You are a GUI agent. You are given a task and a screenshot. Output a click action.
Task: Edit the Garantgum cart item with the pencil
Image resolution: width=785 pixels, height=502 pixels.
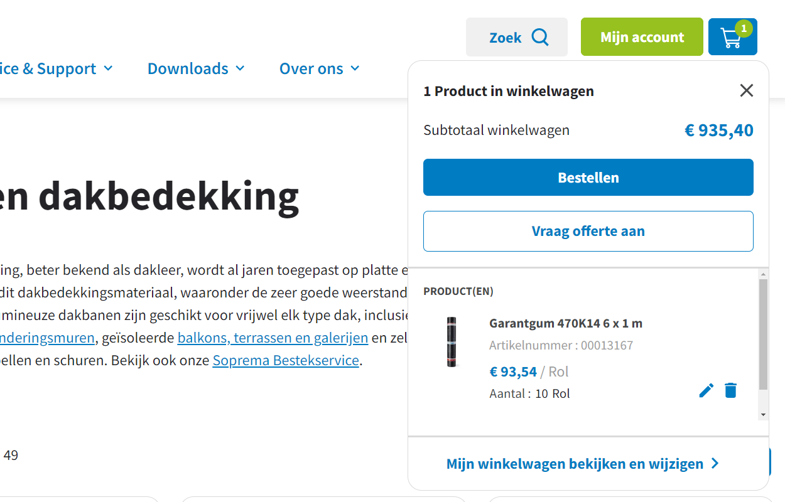click(706, 390)
